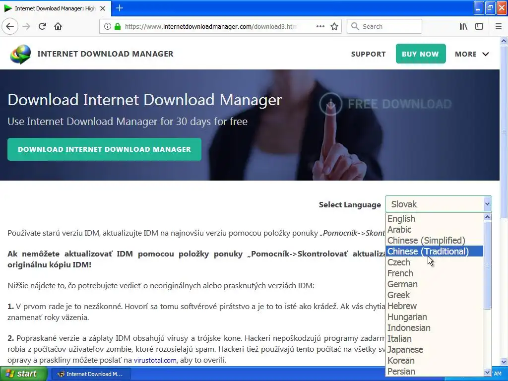Go to the browser home page
The width and height of the screenshot is (508, 381).
click(x=58, y=27)
